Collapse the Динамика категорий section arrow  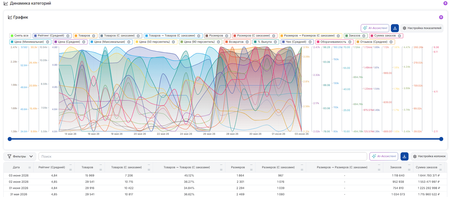click(x=445, y=3)
